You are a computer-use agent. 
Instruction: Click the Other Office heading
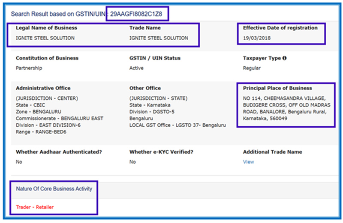pyautogui.click(x=145, y=88)
